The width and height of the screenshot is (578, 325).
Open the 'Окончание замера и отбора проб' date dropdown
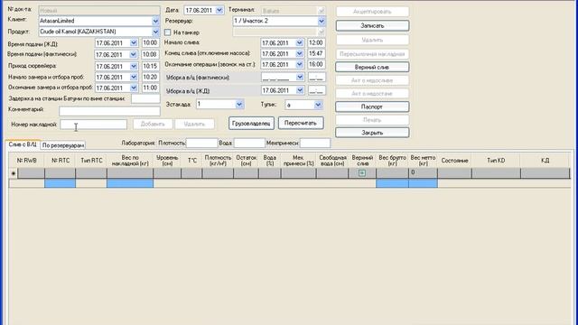click(x=134, y=88)
